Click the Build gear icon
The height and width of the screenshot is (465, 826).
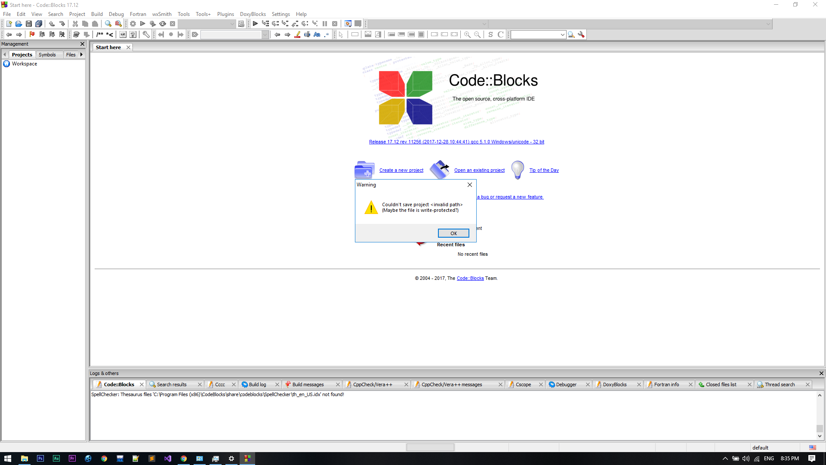click(x=133, y=24)
